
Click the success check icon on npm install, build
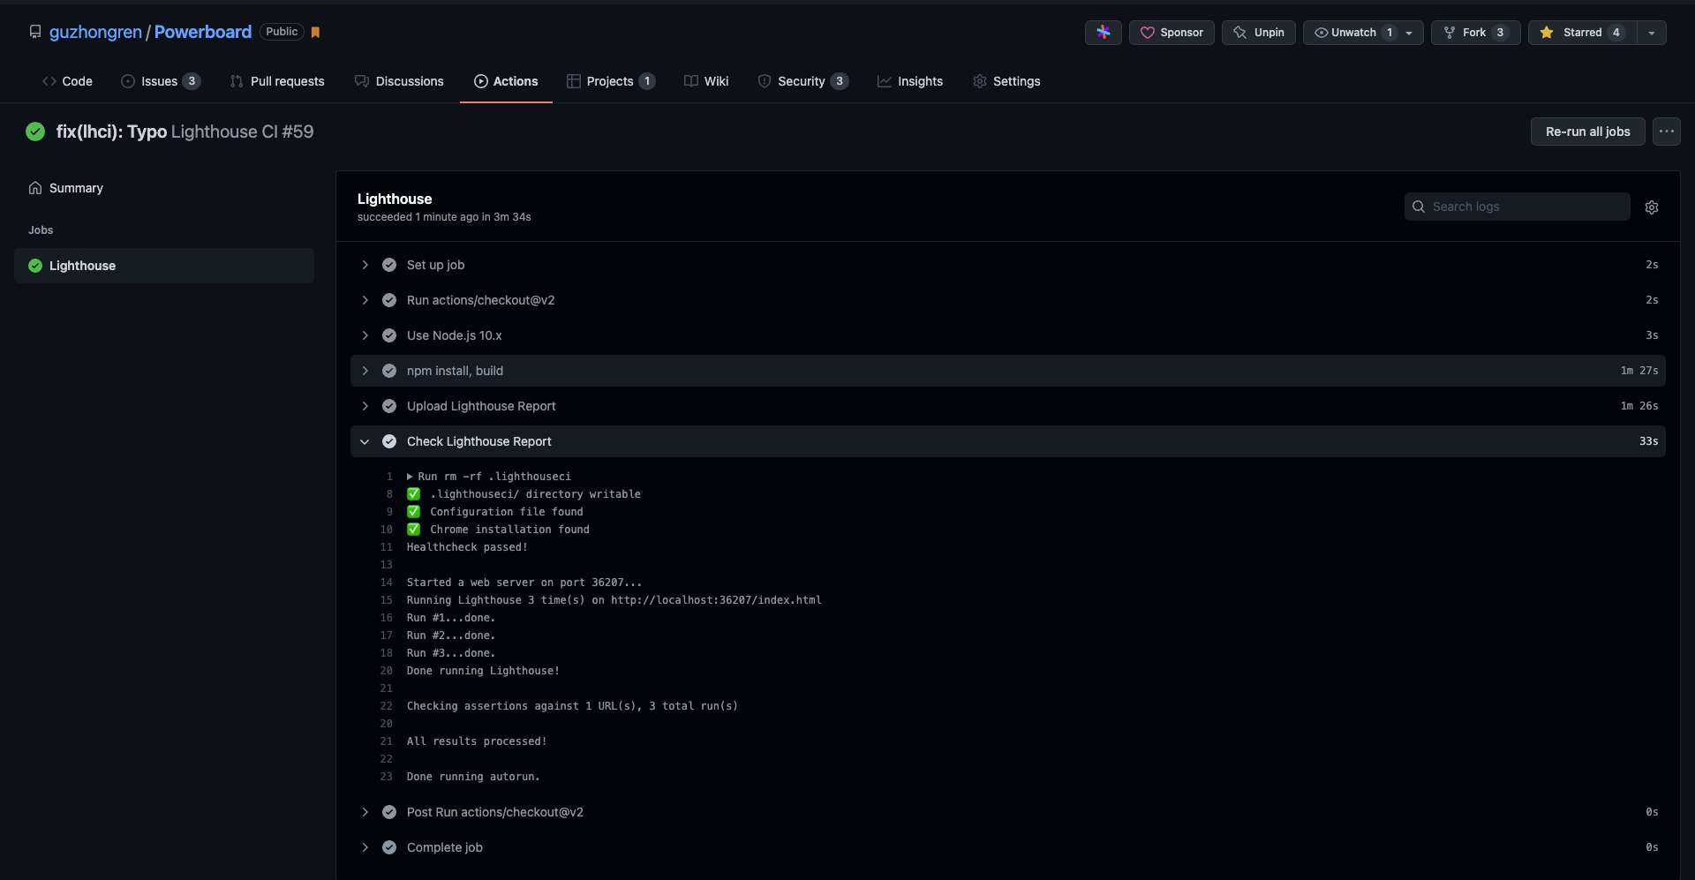(x=389, y=371)
